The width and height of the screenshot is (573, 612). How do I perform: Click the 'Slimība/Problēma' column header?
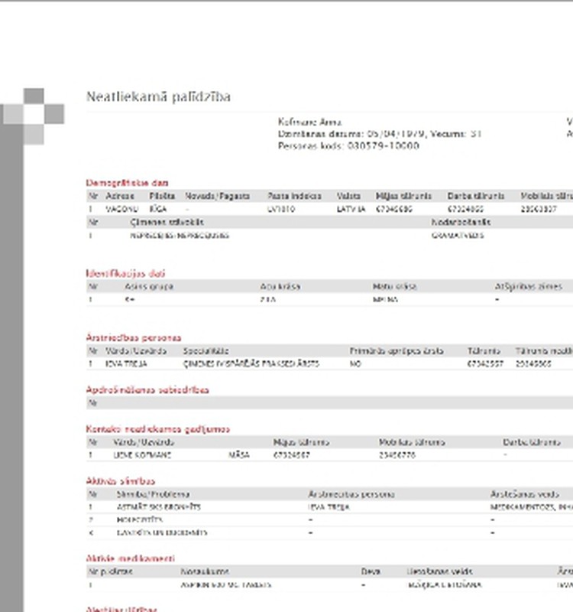[153, 494]
